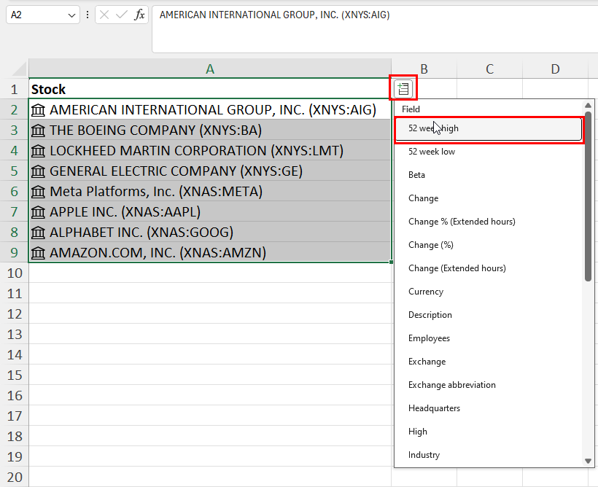Click the field list scroll down arrow
The image size is (598, 487).
click(x=588, y=461)
